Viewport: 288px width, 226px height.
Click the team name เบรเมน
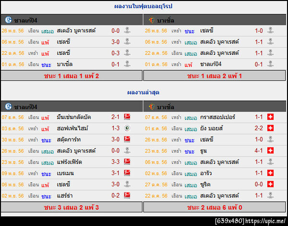pos(65,174)
